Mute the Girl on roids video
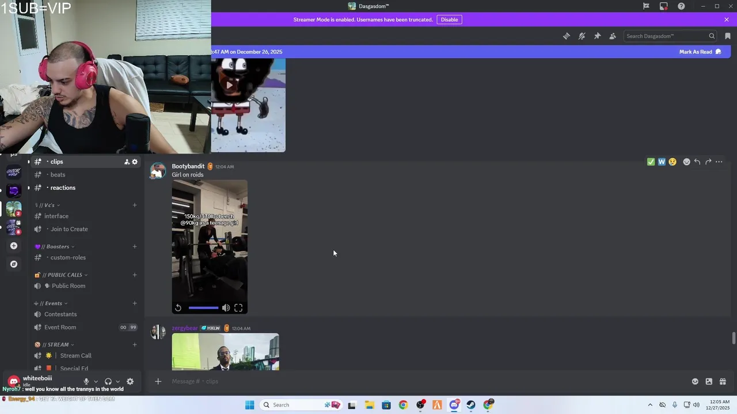 click(226, 308)
